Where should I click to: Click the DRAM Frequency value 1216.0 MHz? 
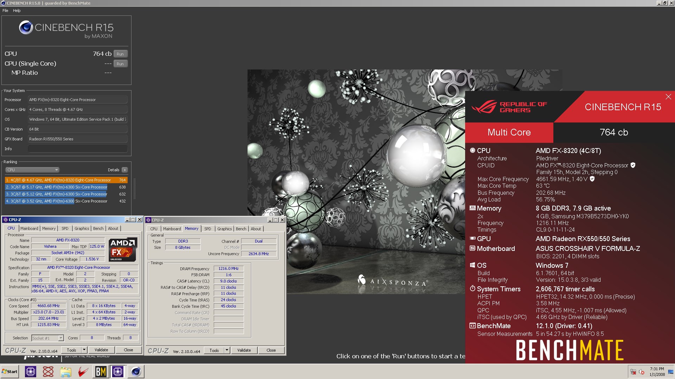pos(229,268)
